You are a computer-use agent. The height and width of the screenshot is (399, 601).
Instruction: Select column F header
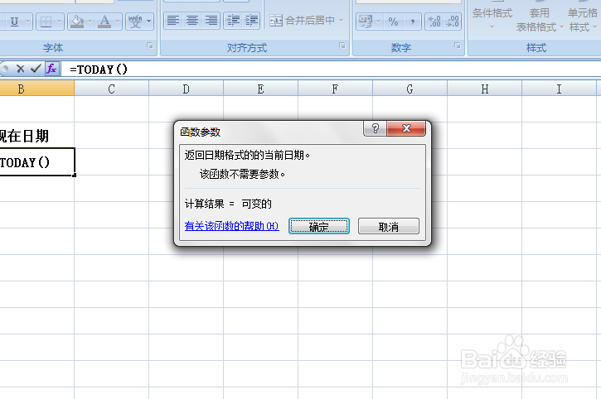coord(335,89)
